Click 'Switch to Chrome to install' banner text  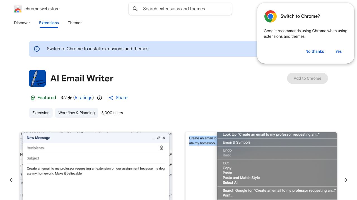[x=98, y=49]
